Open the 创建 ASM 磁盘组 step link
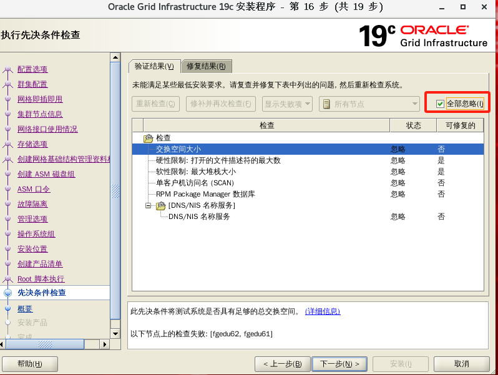This screenshot has height=375, width=498. [46, 174]
